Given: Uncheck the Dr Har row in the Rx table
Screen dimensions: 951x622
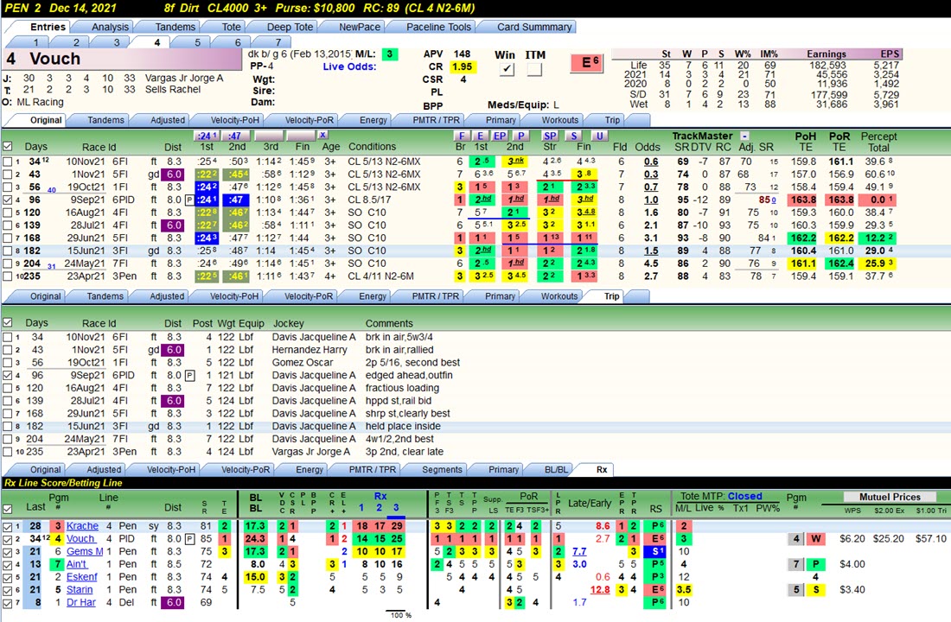Looking at the screenshot, I should coord(7,603).
